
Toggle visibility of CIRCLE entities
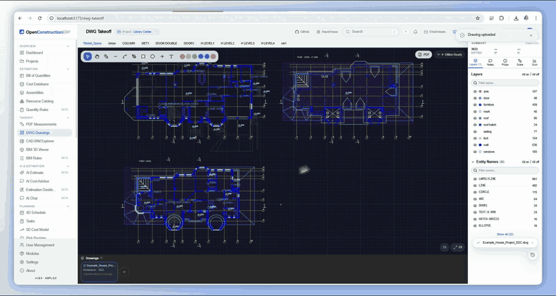475,192
